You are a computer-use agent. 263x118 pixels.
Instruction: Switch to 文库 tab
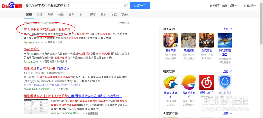click(x=114, y=14)
